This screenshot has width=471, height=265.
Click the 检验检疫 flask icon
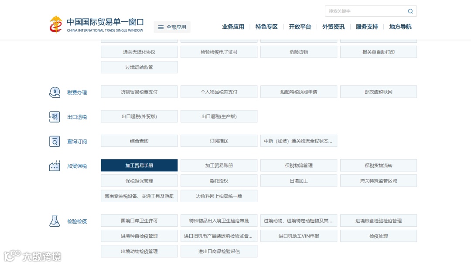point(55,221)
